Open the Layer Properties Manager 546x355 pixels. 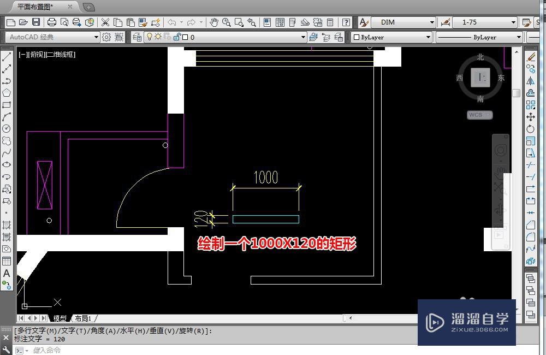coord(137,37)
